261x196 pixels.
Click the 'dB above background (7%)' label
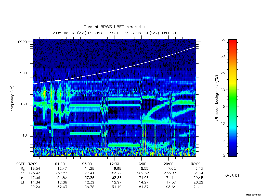coord(217,98)
